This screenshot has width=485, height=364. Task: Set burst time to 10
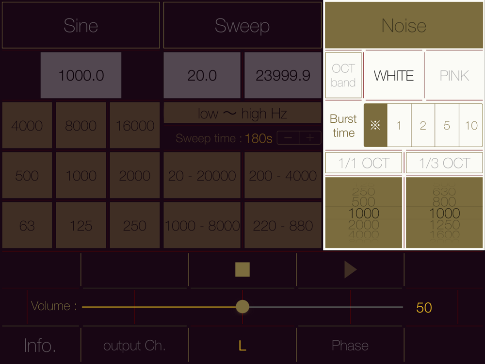(x=471, y=125)
